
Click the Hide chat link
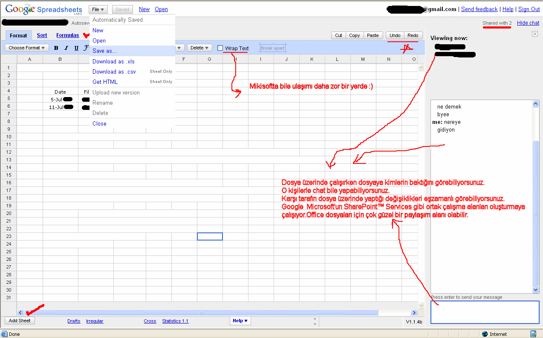point(528,23)
